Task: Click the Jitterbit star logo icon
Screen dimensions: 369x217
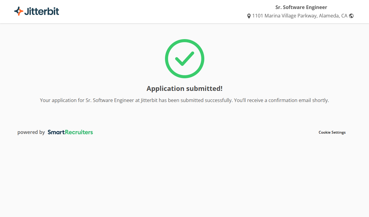Action: point(19,11)
